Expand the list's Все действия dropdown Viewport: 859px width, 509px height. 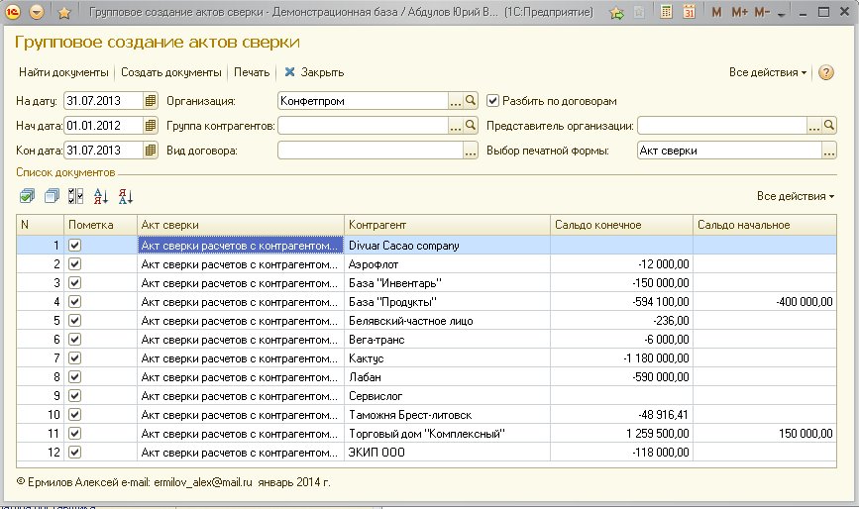click(x=796, y=196)
